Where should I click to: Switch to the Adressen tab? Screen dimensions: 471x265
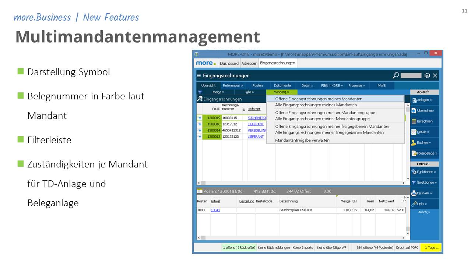[249, 63]
